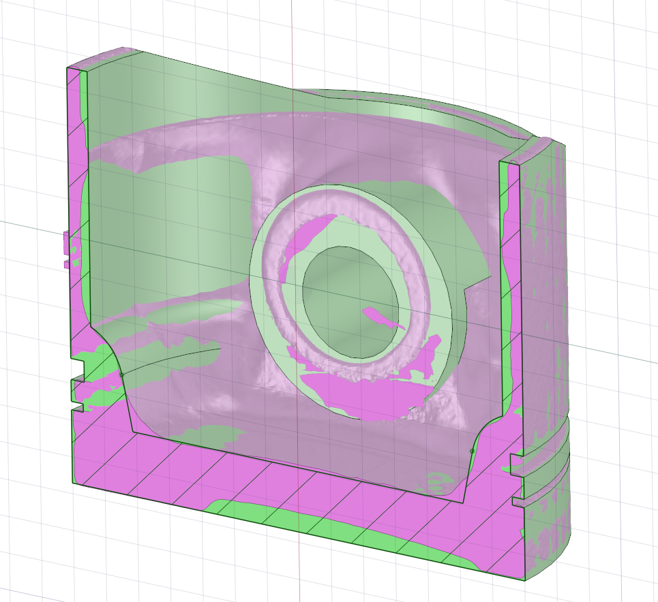This screenshot has height=602, width=658.
Task: Select the sketch point on left fillet curve
Action: pos(121,375)
